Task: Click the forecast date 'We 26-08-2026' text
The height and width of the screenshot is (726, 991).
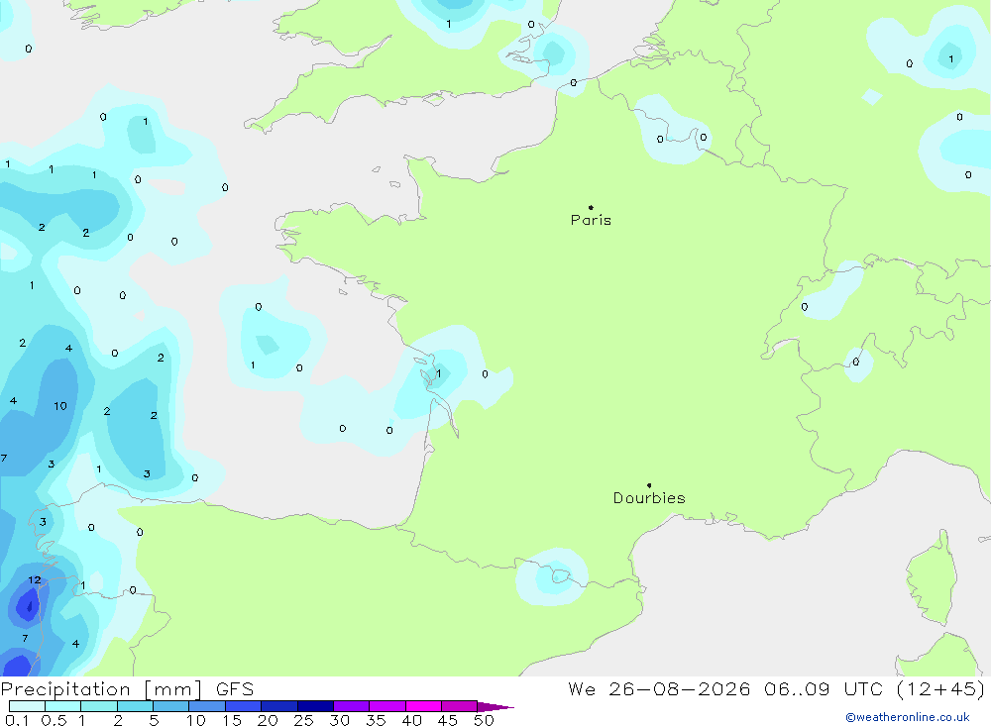Action: [x=659, y=688]
